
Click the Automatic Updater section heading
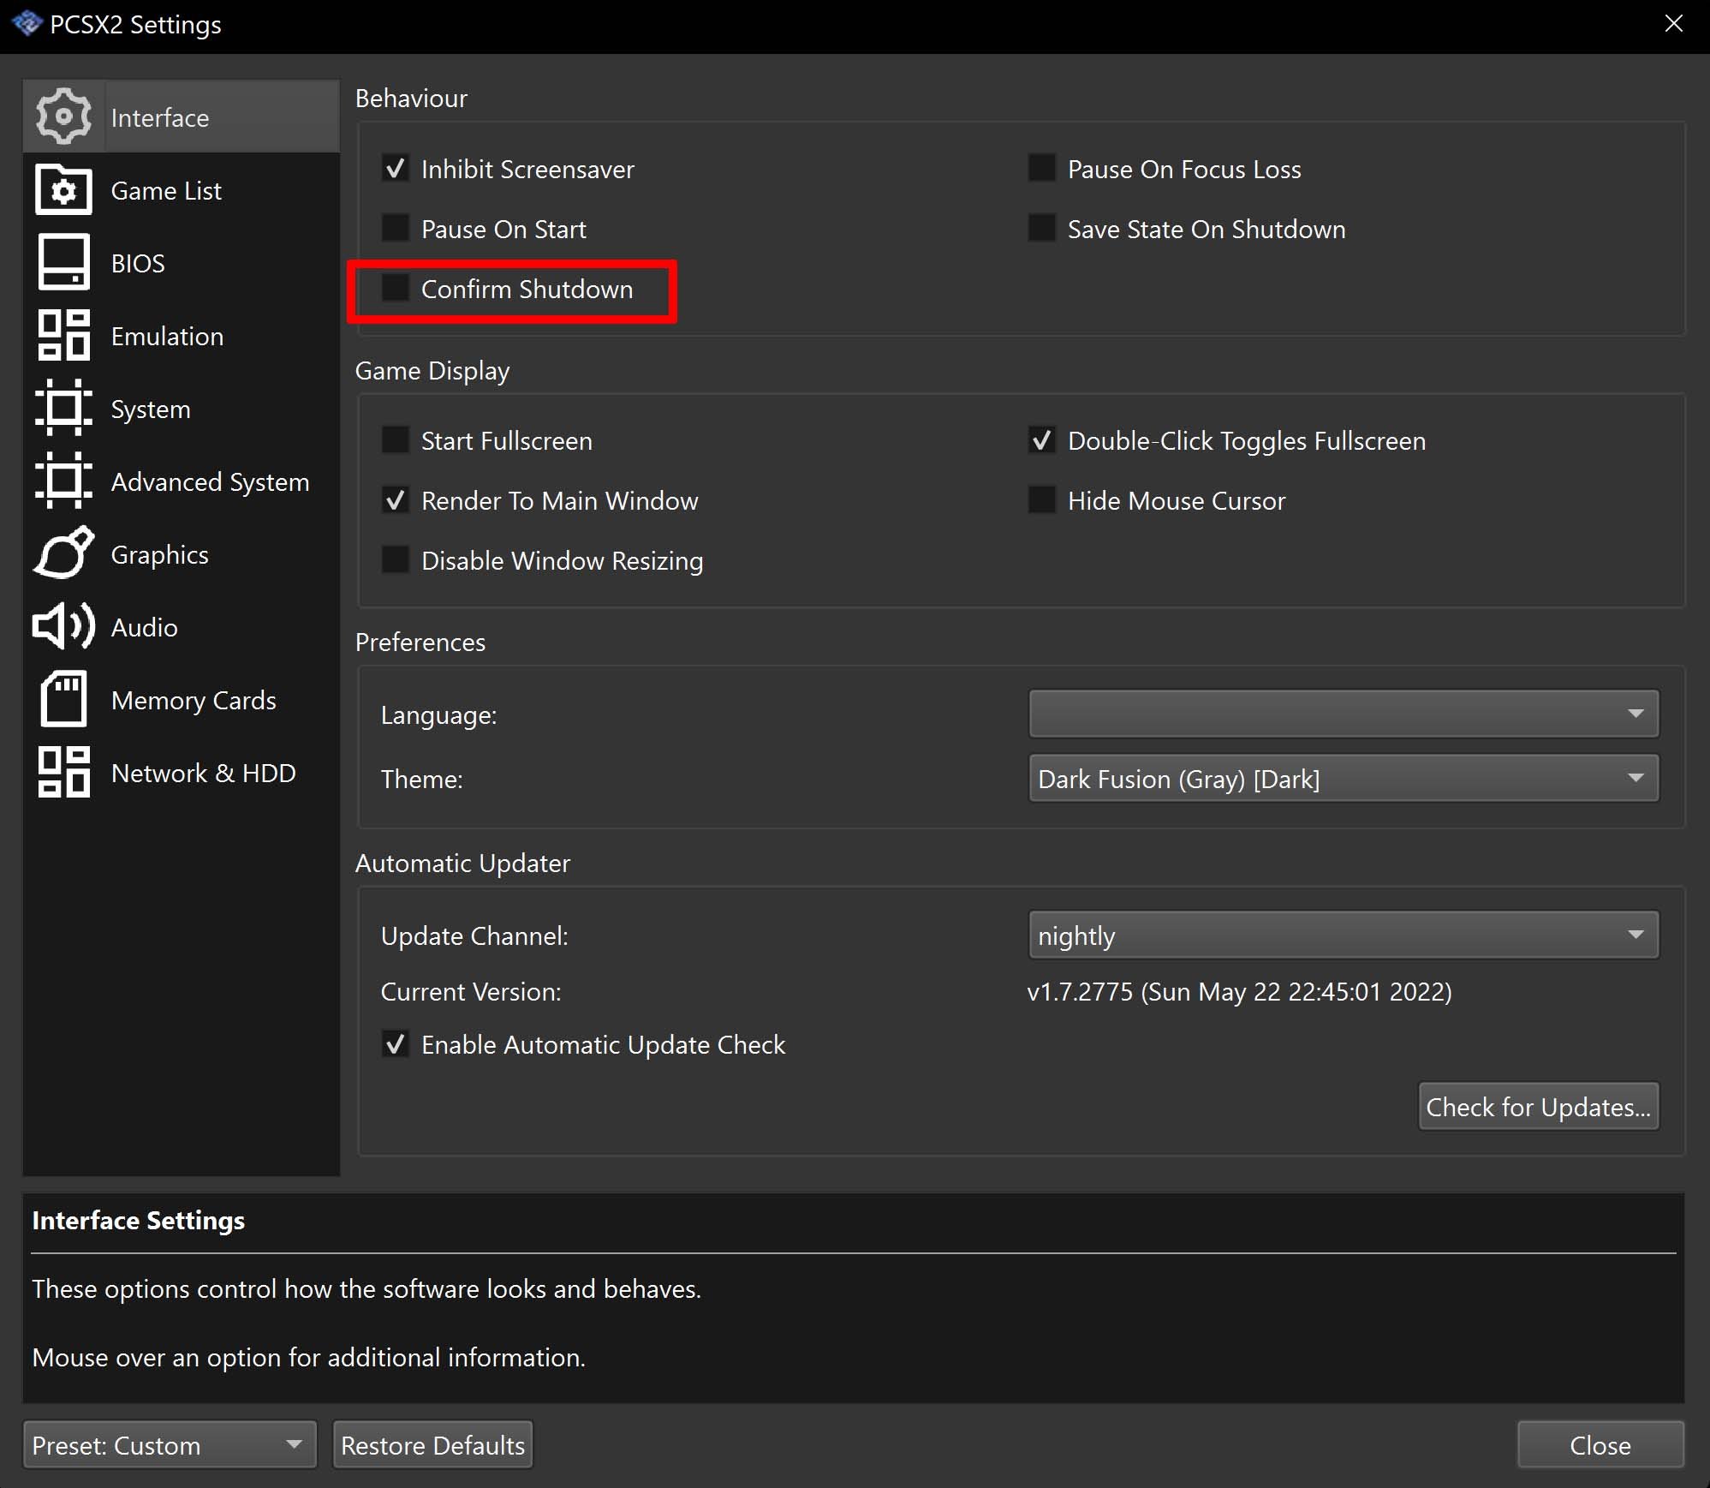pos(462,863)
